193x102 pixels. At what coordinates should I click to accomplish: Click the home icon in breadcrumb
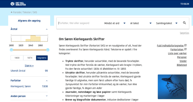pyautogui.click(x=12, y=12)
